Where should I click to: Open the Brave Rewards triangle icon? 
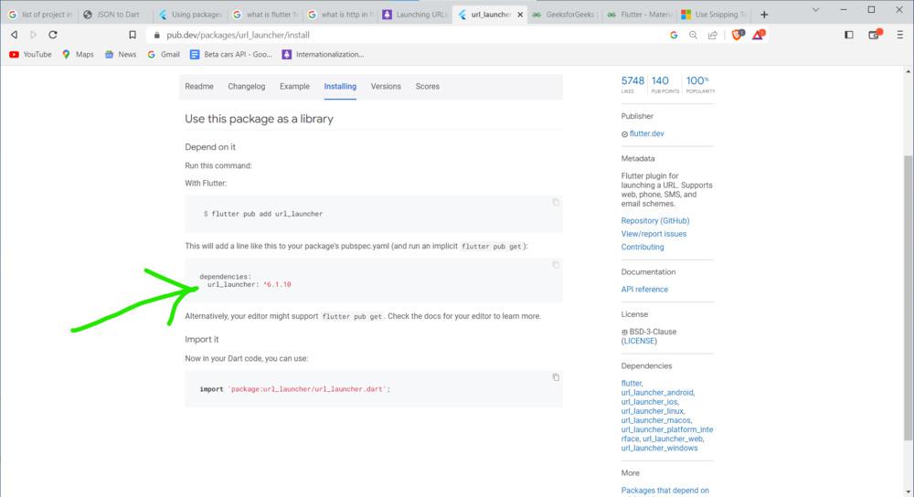tap(758, 35)
